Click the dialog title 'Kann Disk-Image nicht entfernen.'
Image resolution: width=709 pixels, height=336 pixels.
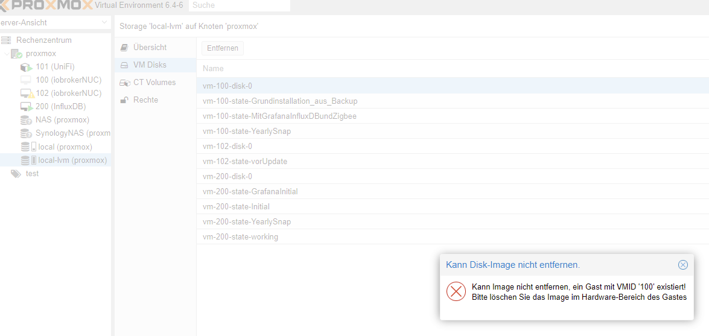(x=513, y=265)
